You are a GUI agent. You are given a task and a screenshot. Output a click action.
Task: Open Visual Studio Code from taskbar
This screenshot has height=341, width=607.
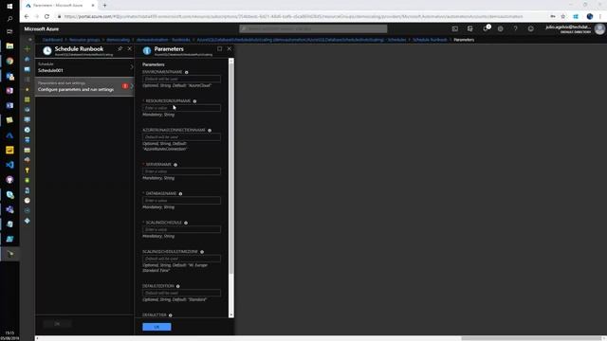(x=9, y=165)
